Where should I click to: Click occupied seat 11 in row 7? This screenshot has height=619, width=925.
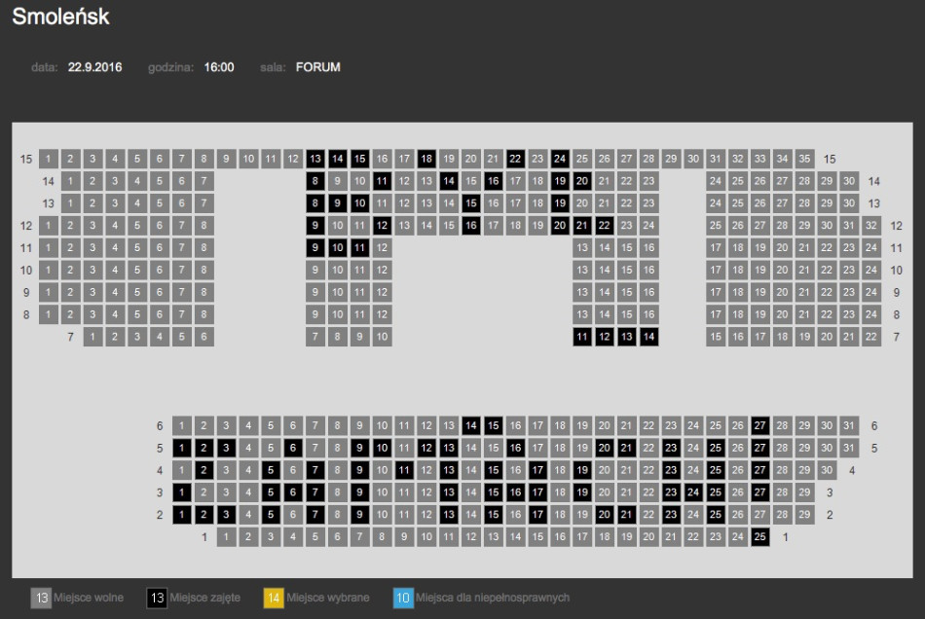coord(582,337)
